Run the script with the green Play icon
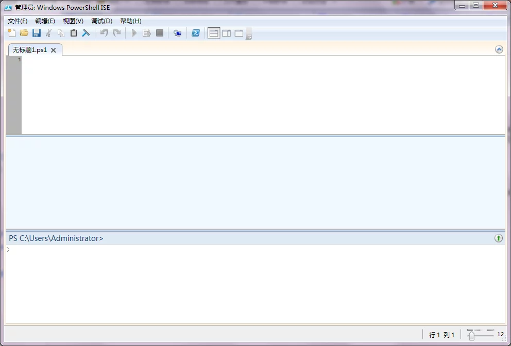 pyautogui.click(x=134, y=33)
